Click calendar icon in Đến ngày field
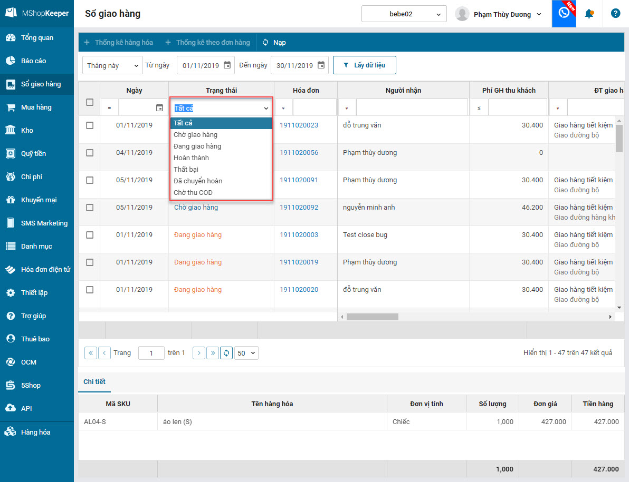Screen dimensions: 629x482 pyautogui.click(x=321, y=65)
